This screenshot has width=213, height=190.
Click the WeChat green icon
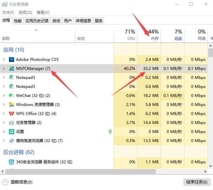click(x=11, y=96)
